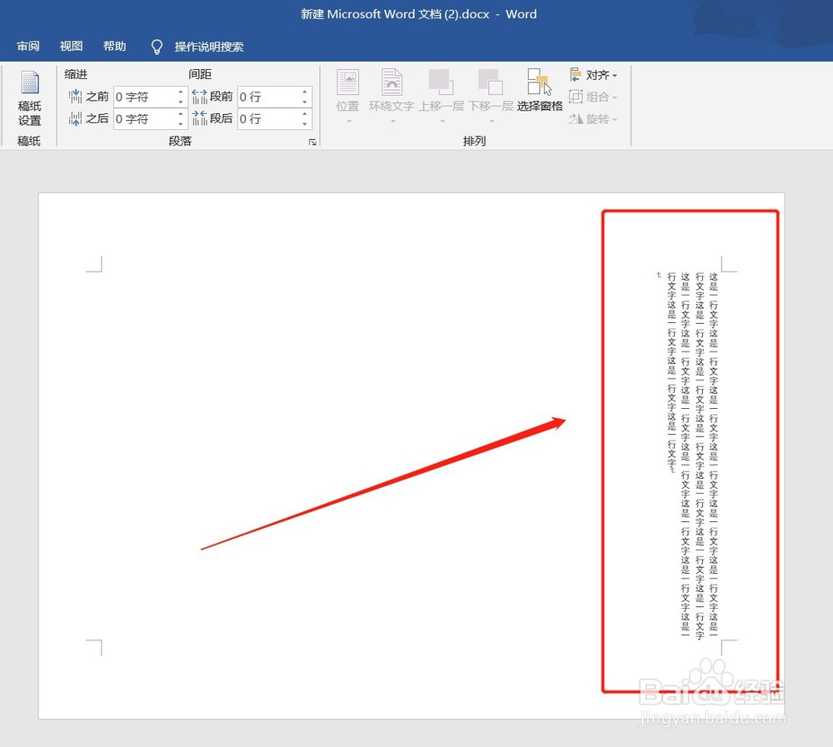
Task: Click the 间距 label in the ribbon
Action: pyautogui.click(x=200, y=74)
